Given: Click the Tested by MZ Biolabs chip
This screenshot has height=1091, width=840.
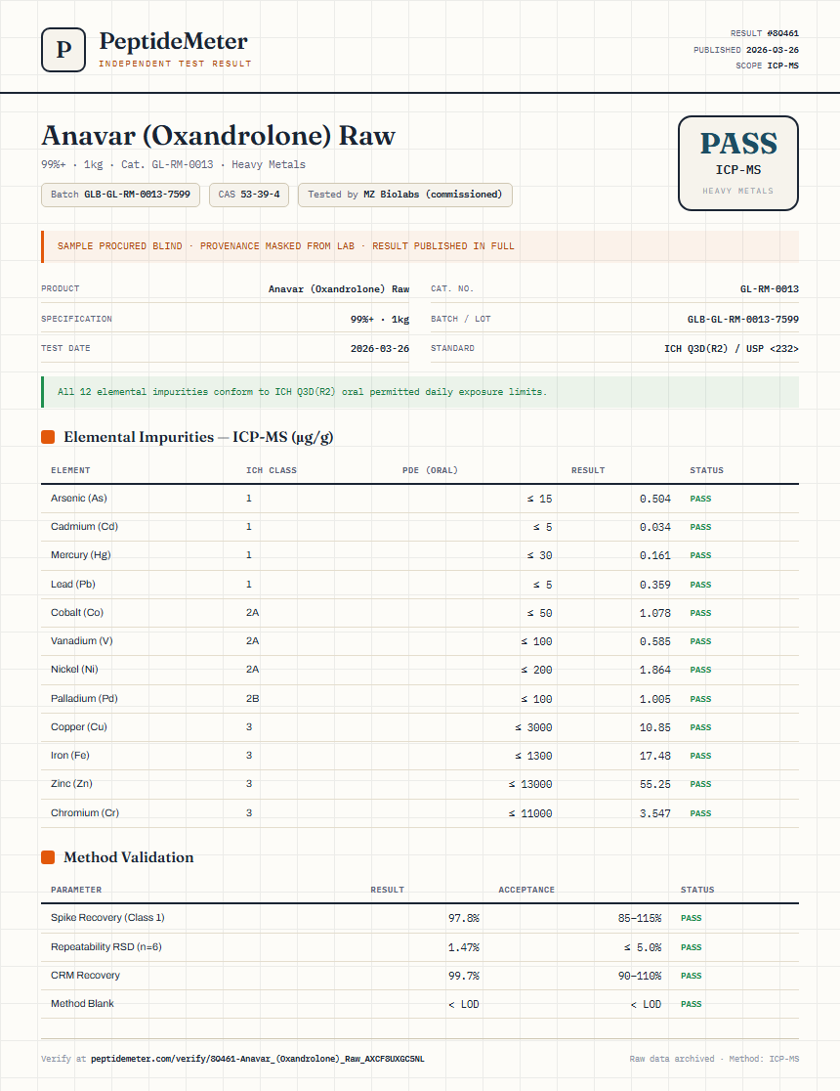Looking at the screenshot, I should point(404,195).
